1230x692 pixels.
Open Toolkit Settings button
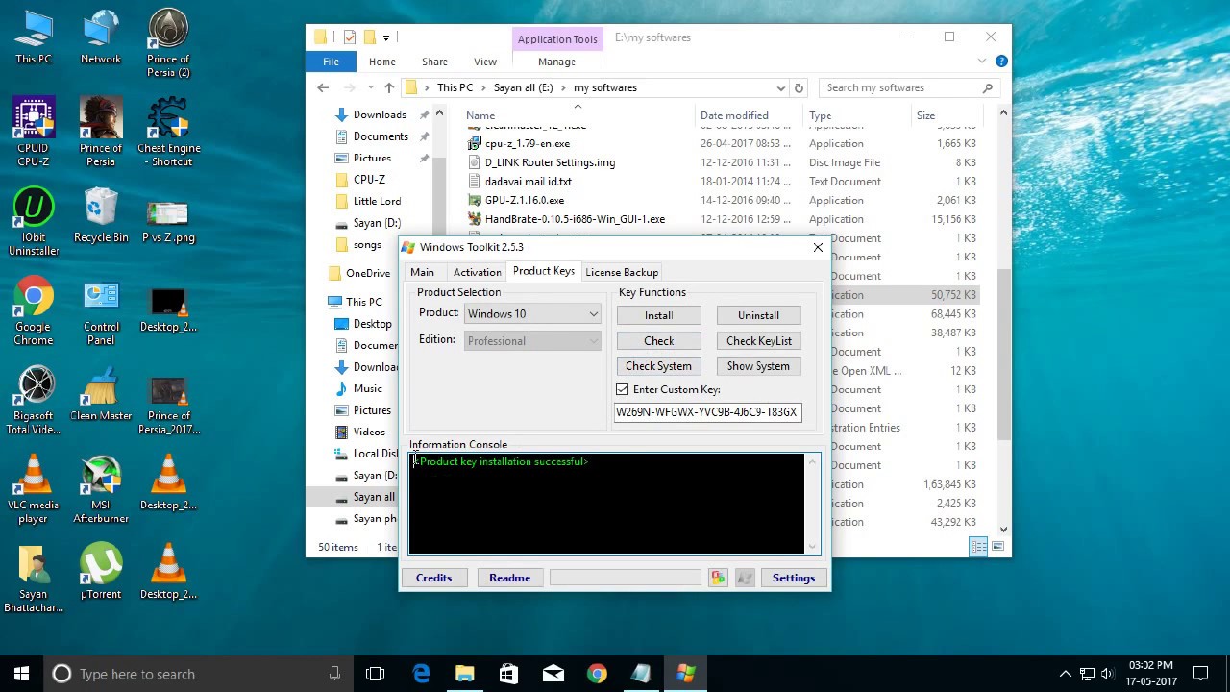point(793,578)
